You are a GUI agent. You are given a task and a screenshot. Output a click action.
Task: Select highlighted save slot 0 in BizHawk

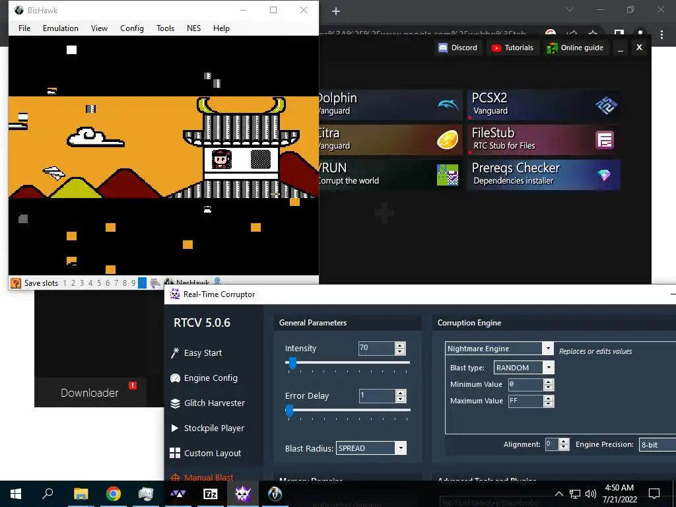[x=142, y=283]
